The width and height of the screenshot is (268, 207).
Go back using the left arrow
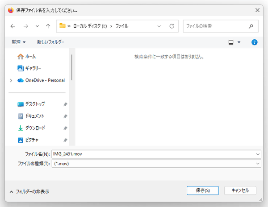[x=13, y=26]
